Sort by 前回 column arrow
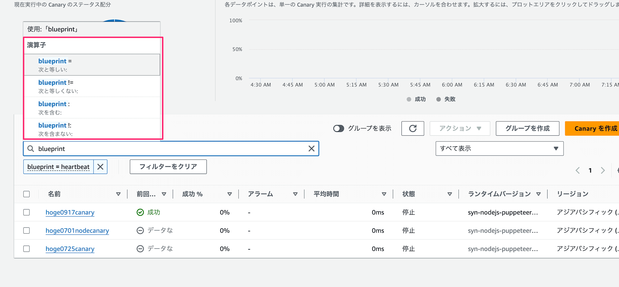This screenshot has width=619, height=287. (164, 194)
